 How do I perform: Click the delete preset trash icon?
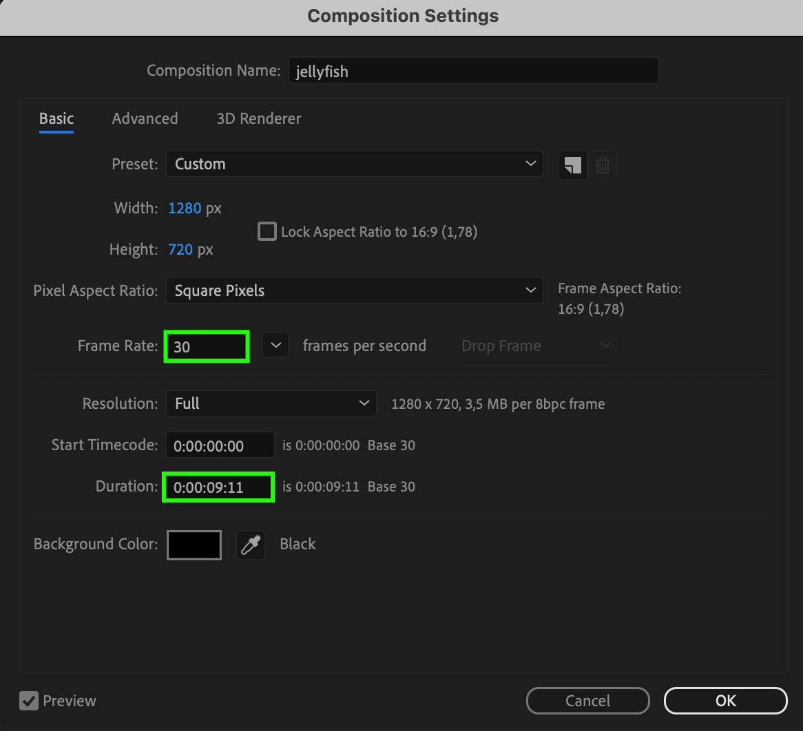click(603, 165)
